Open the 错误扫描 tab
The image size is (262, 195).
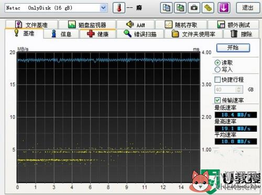140,34
